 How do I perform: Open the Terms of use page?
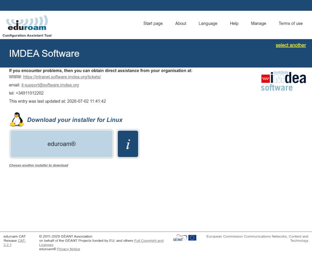tap(290, 23)
